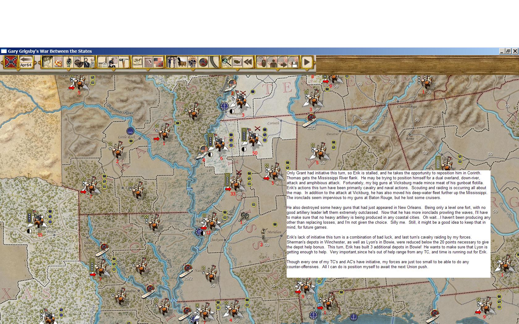519x324 pixels.
Task: Click the Little Rock city label
Action: tap(127, 137)
